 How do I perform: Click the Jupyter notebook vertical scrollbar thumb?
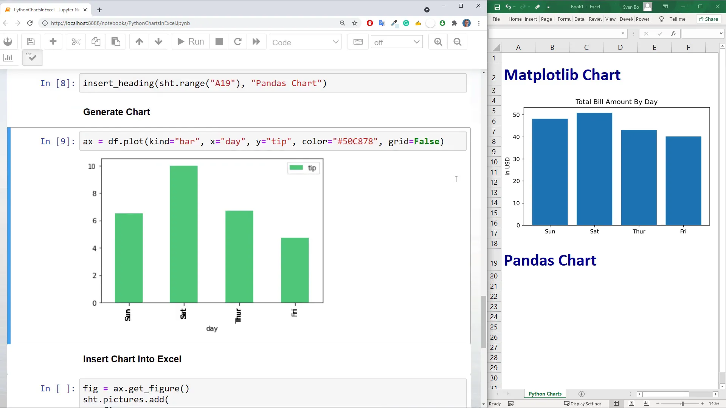tap(484, 321)
